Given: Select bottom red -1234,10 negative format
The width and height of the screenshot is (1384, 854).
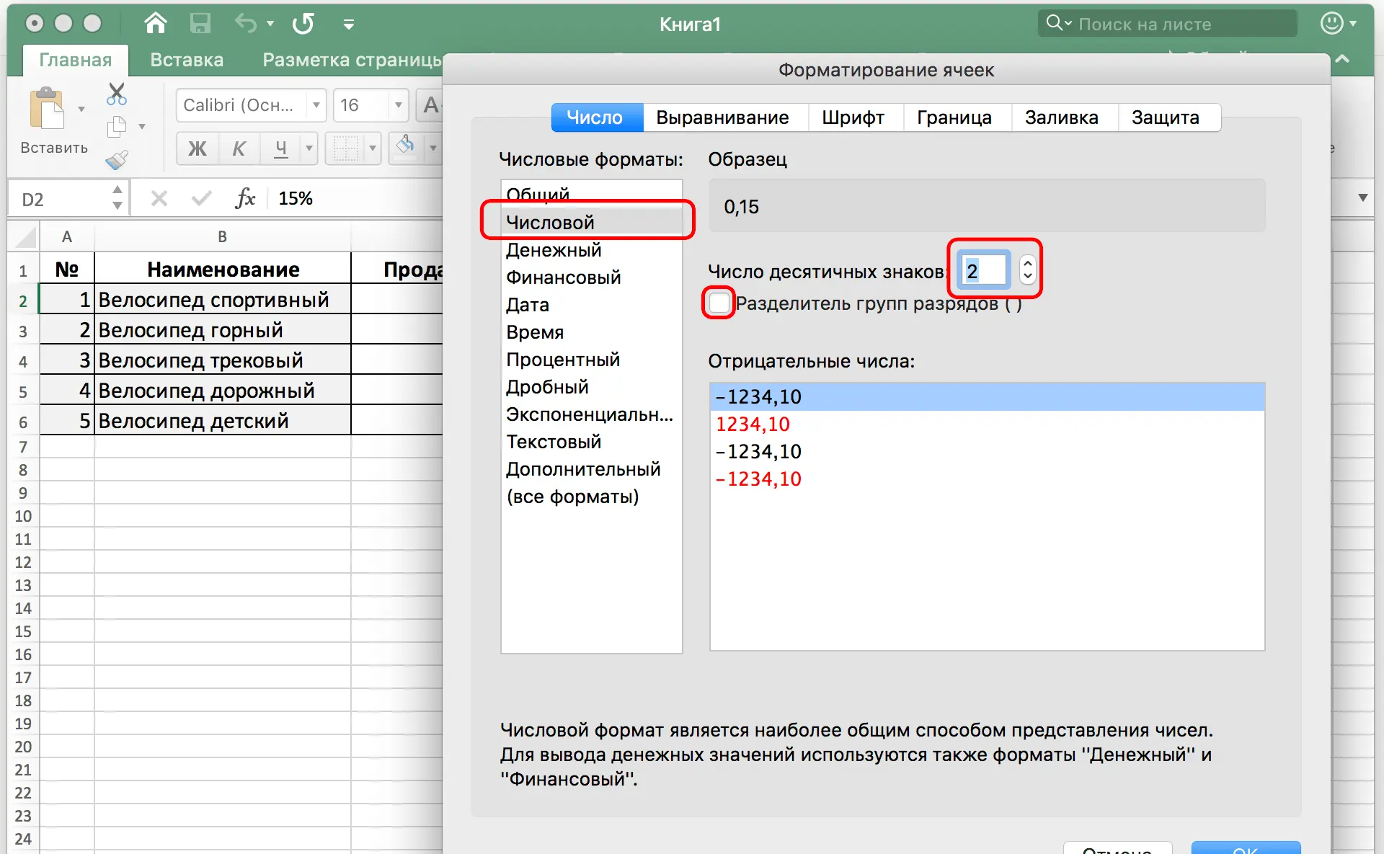Looking at the screenshot, I should click(987, 479).
